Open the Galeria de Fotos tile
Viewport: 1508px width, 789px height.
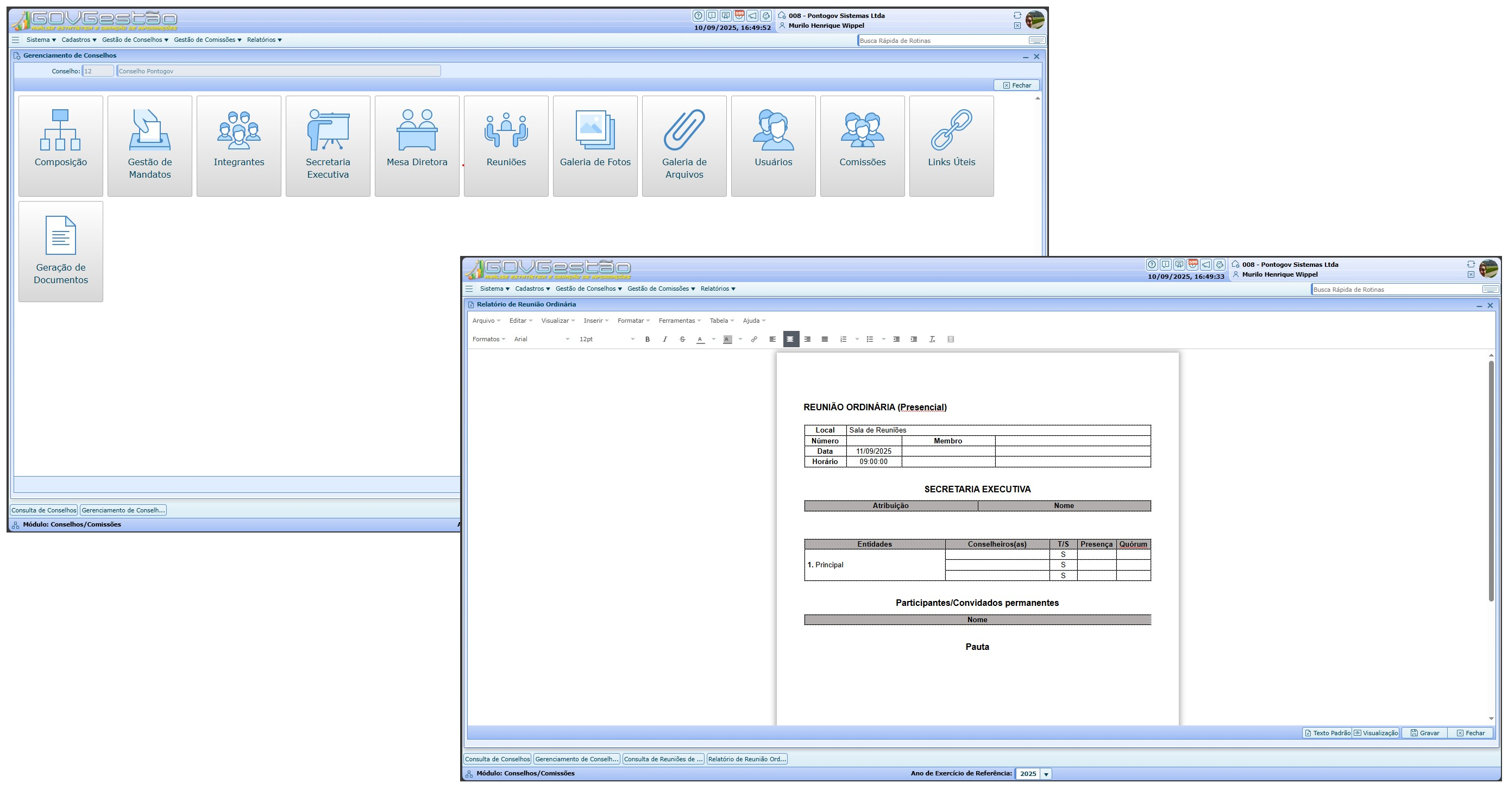point(595,146)
